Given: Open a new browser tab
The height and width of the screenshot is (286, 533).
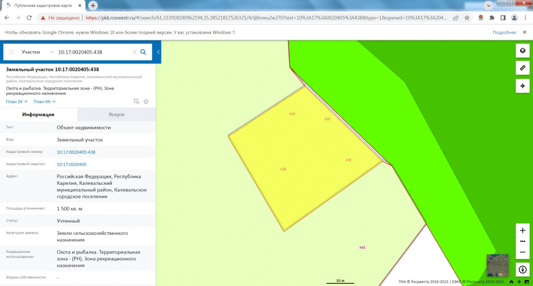Looking at the screenshot, I should (x=93, y=5).
